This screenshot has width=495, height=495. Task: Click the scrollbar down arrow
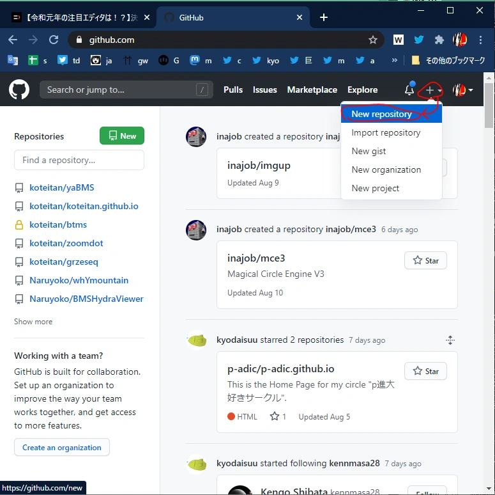(489, 489)
